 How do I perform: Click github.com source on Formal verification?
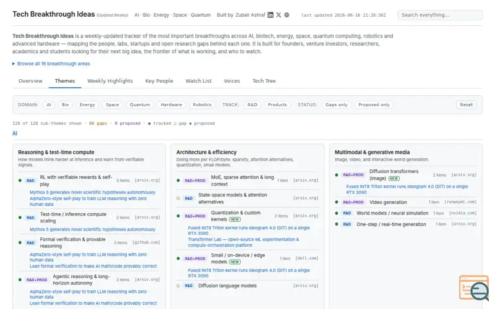click(x=146, y=242)
